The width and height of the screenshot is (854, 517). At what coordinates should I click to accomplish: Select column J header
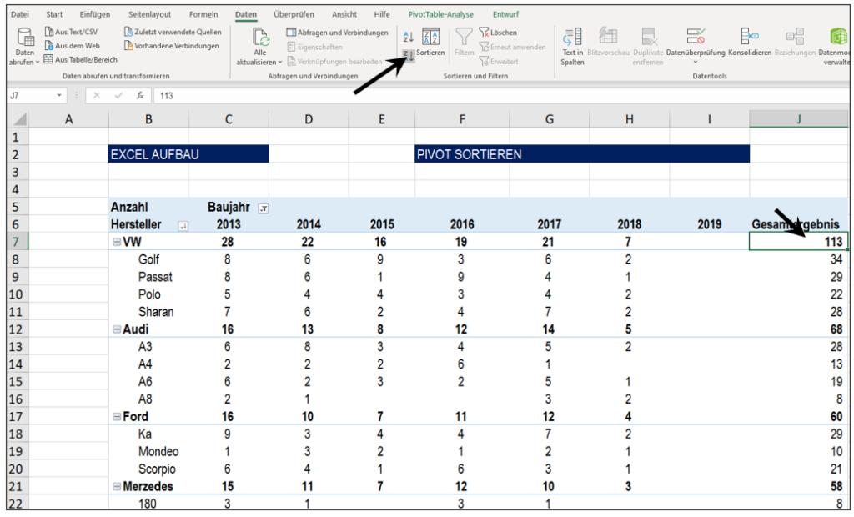click(x=798, y=119)
